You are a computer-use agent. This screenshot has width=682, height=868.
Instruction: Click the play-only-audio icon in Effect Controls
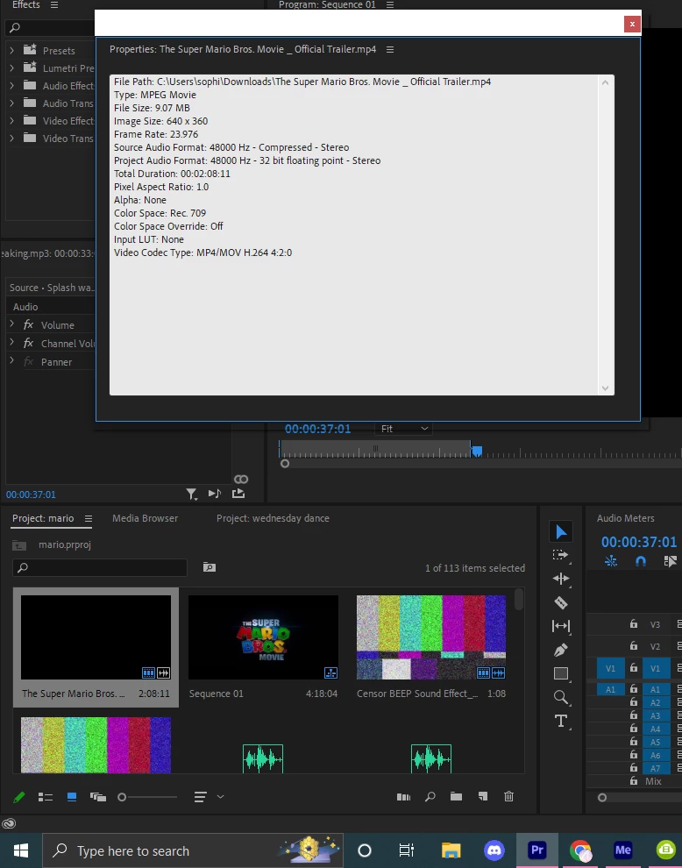pos(214,494)
